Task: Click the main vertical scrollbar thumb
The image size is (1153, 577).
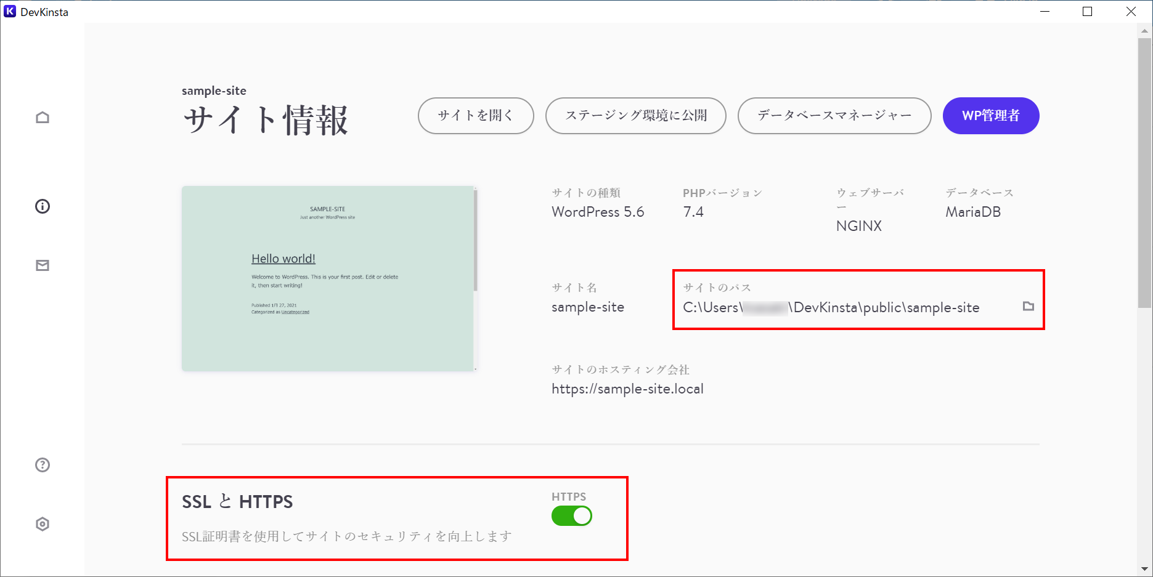Action: [x=1144, y=172]
